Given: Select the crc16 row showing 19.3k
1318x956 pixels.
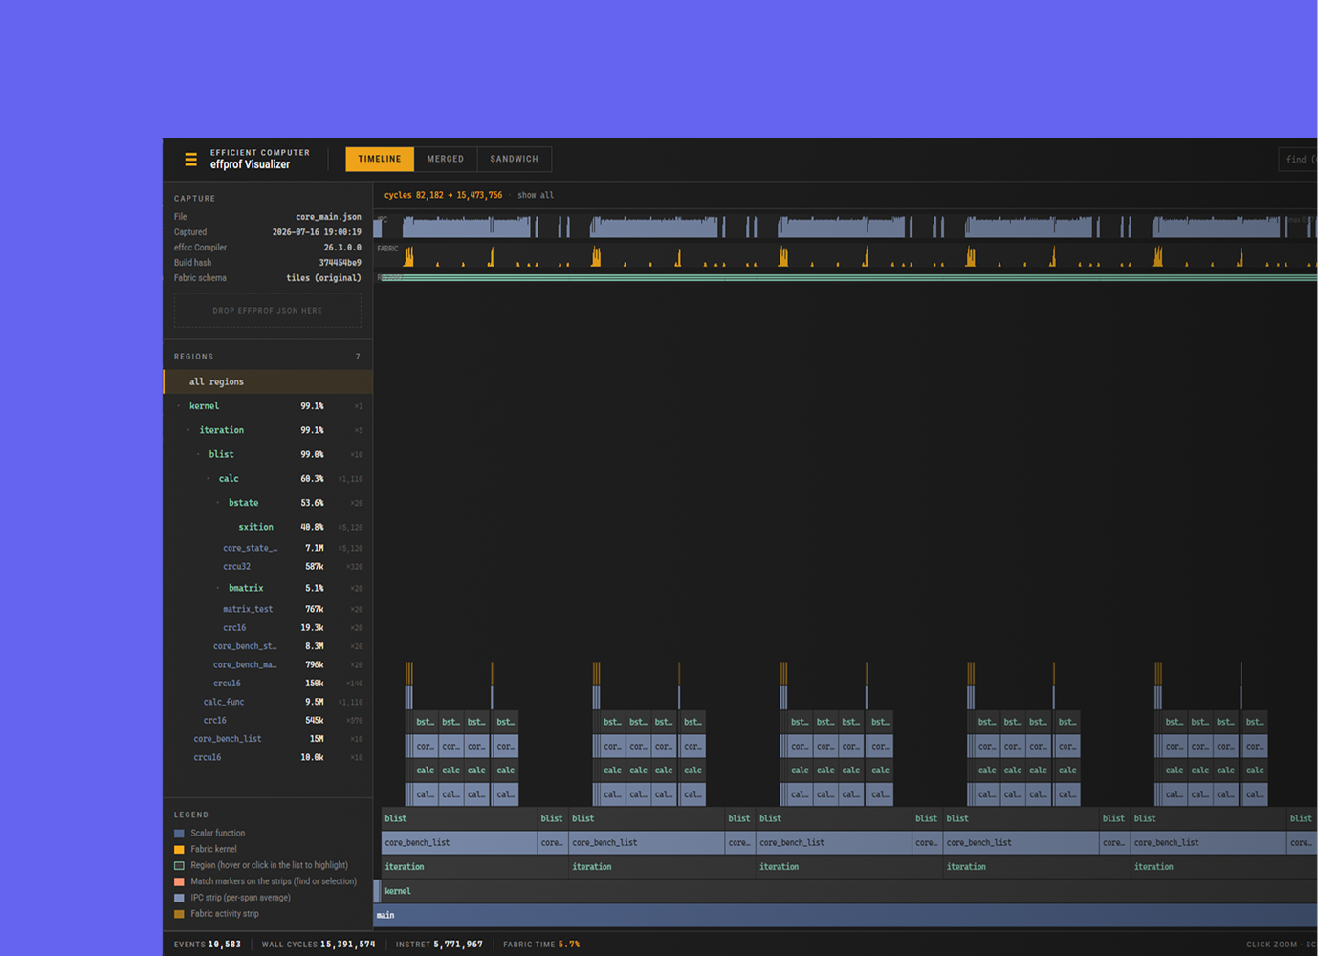Looking at the screenshot, I should [268, 628].
